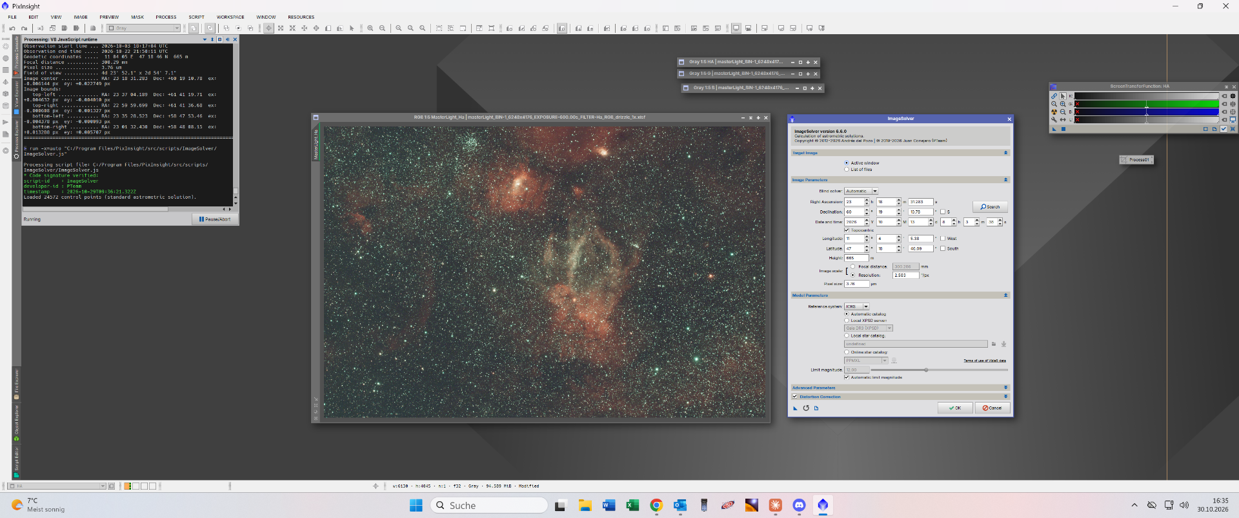Collapse the Target Image section
The height and width of the screenshot is (518, 1239).
pos(1005,153)
